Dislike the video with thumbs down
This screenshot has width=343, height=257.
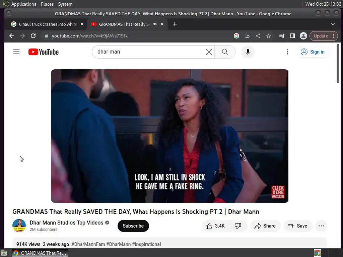click(x=238, y=226)
